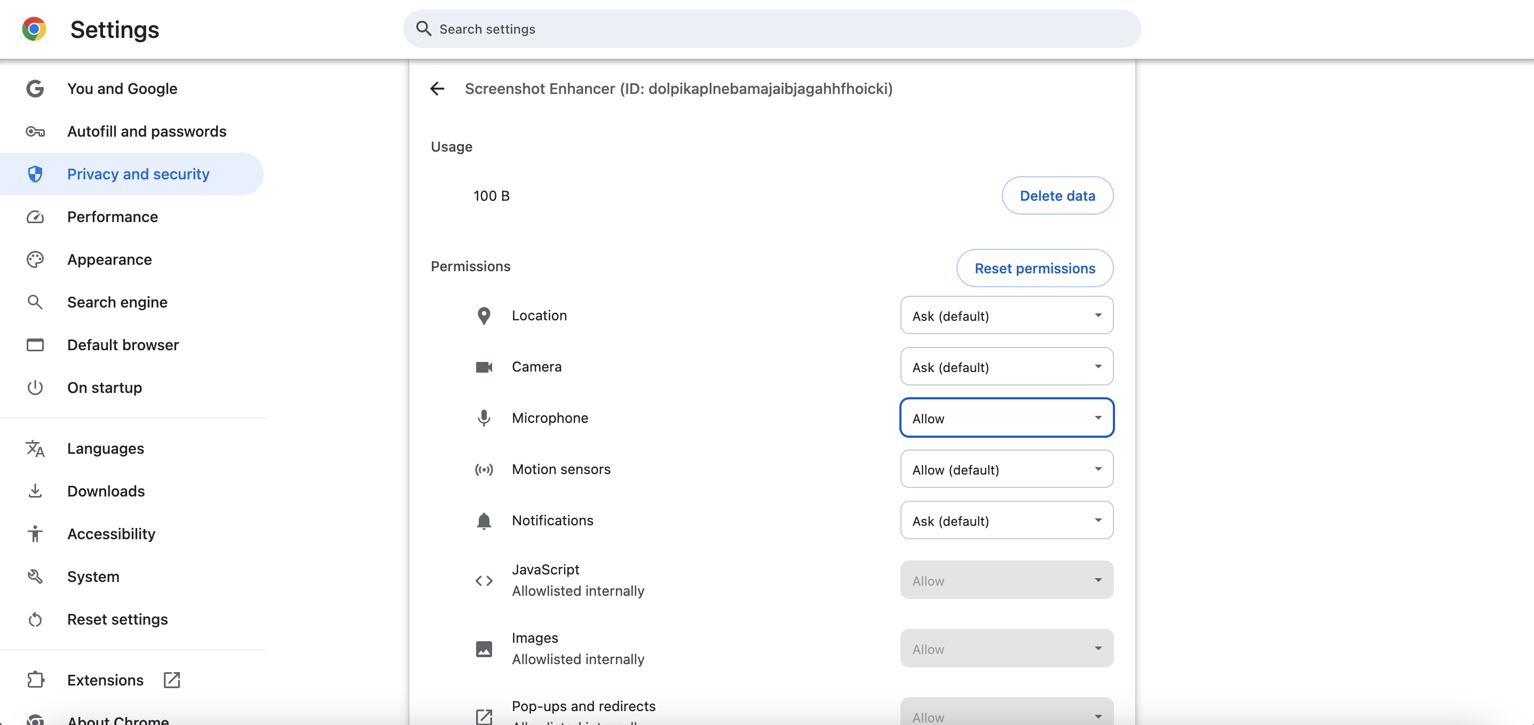Viewport: 1534px width, 725px height.
Task: Click the person icon for Accessibility
Action: (x=35, y=534)
